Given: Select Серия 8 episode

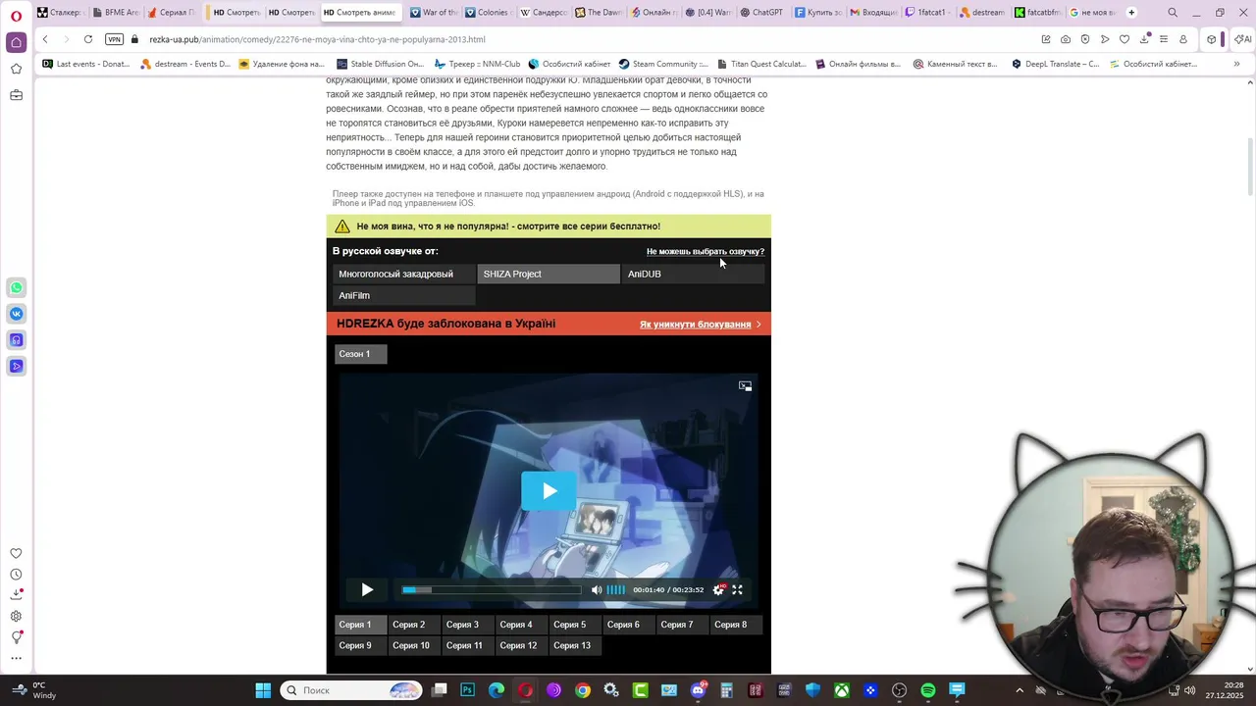Looking at the screenshot, I should click(x=736, y=625).
